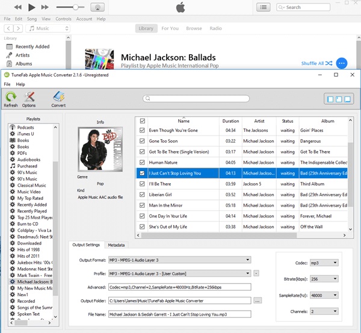Open the Codec dropdown
This screenshot has height=333, width=361.
(323, 263)
